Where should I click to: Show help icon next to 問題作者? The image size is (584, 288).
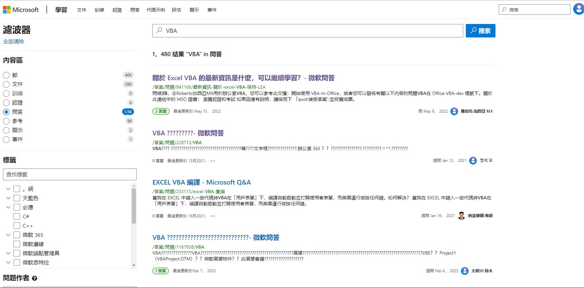[35, 278]
